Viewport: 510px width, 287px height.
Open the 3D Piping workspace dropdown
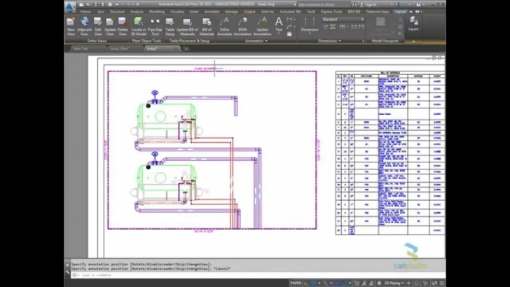(x=394, y=283)
